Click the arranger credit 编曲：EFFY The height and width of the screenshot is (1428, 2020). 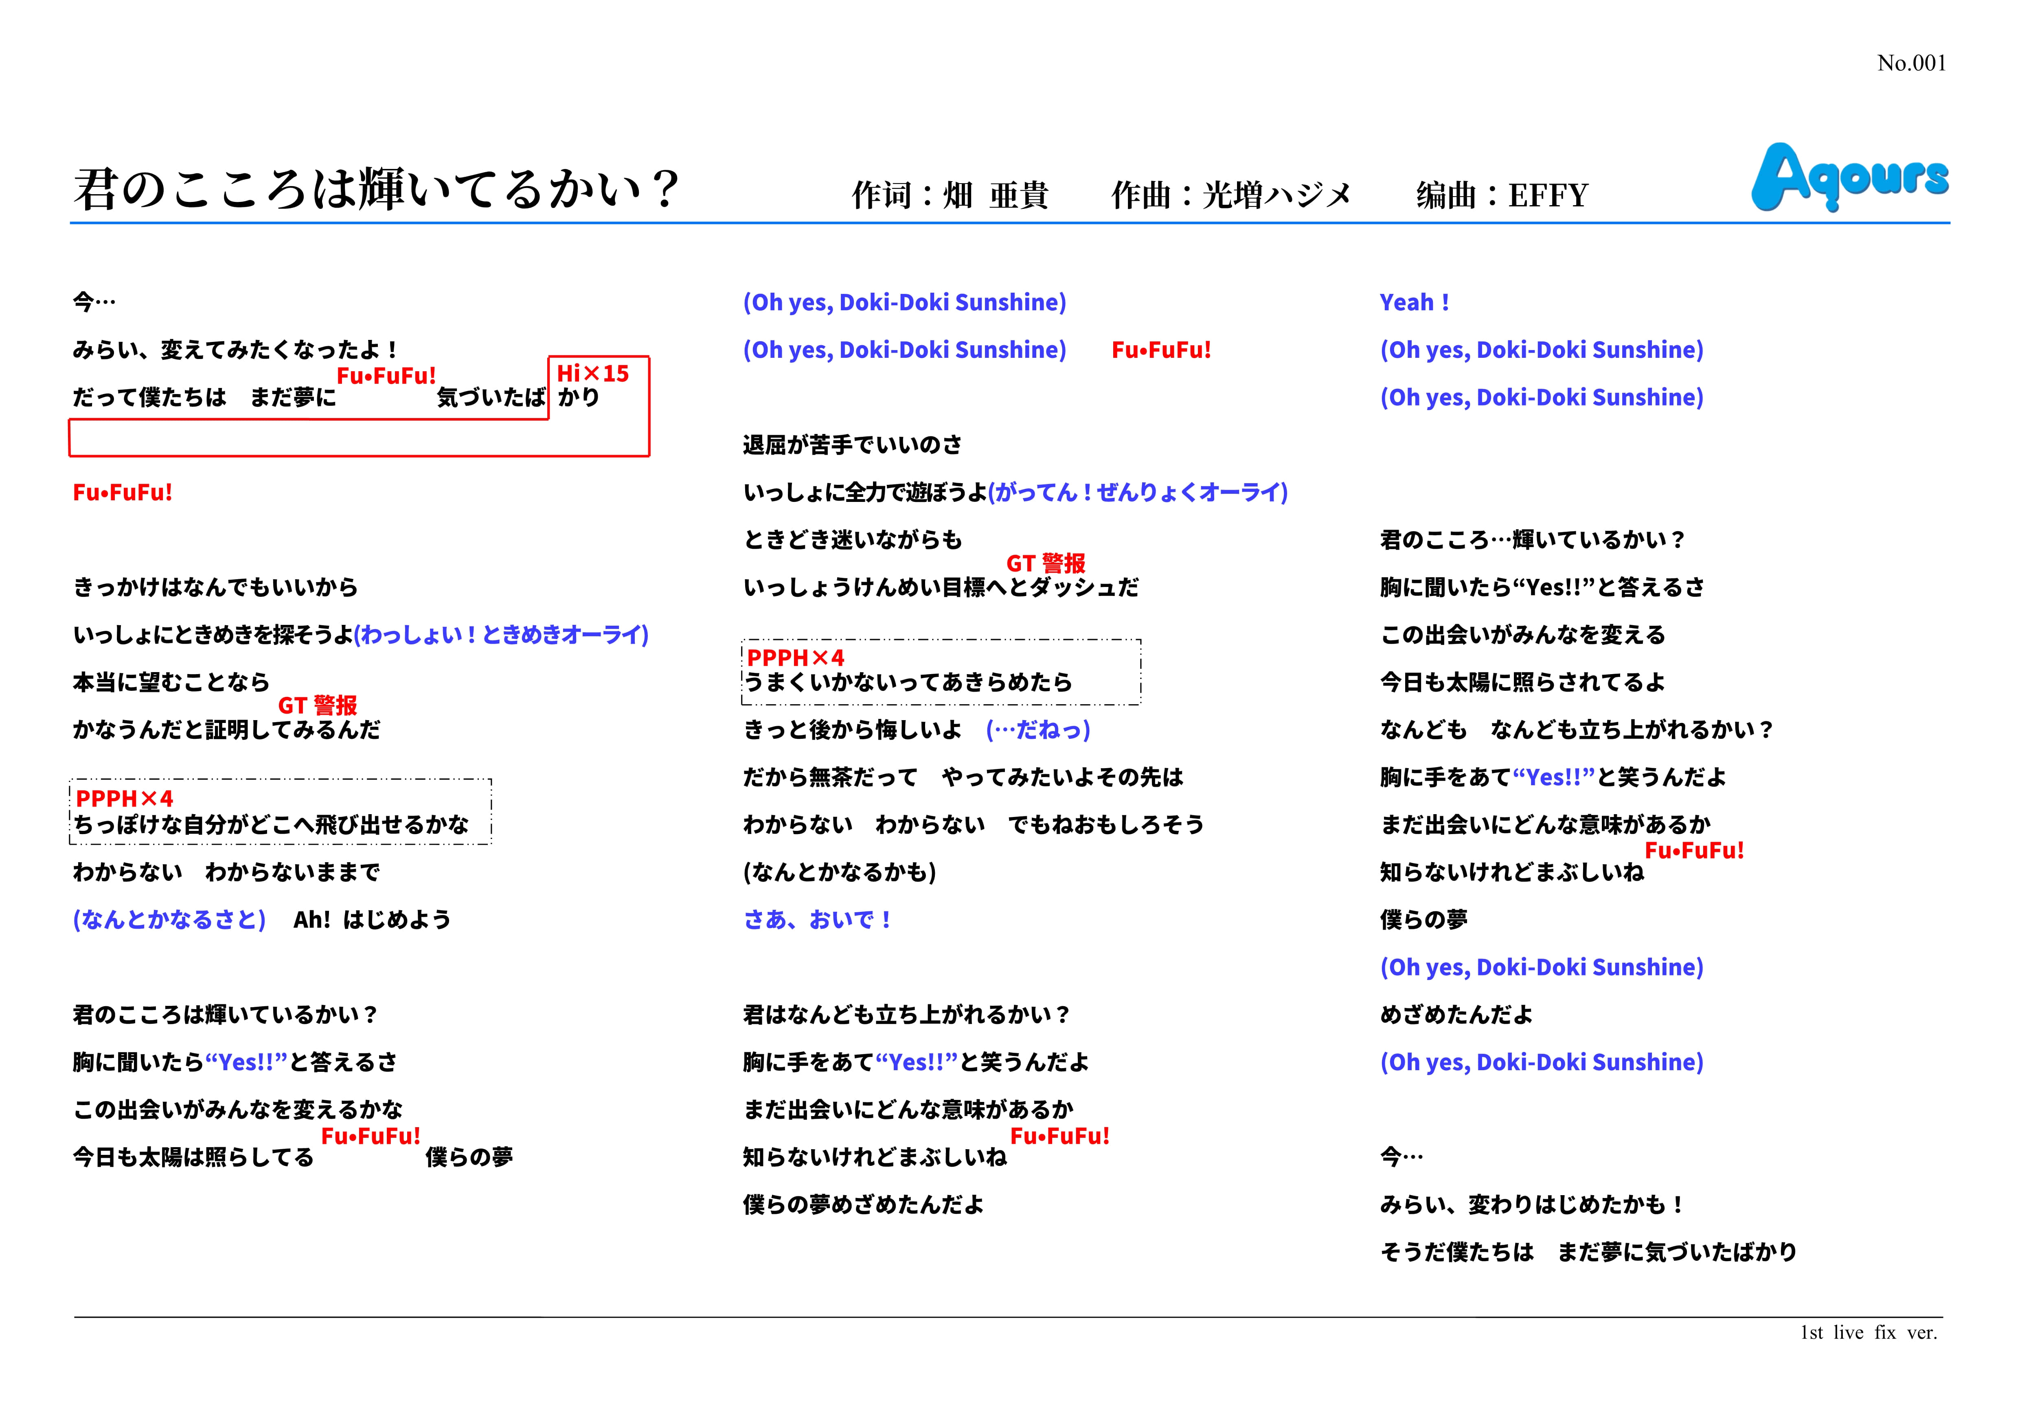click(x=1502, y=195)
